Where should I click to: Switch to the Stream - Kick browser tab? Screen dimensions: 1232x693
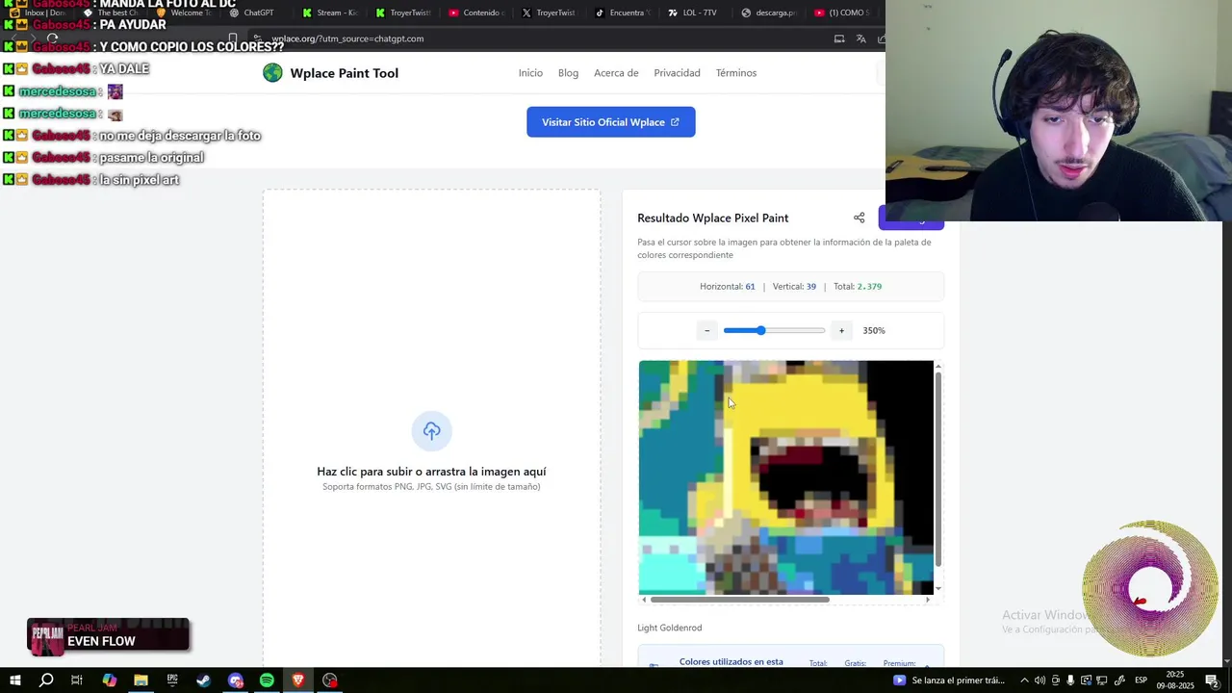click(328, 13)
